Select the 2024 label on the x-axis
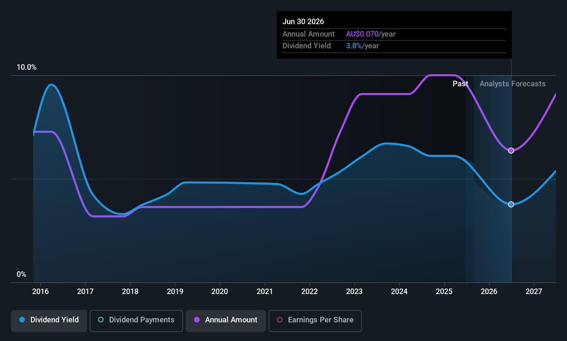Viewport: 567px width, 341px height. point(399,291)
